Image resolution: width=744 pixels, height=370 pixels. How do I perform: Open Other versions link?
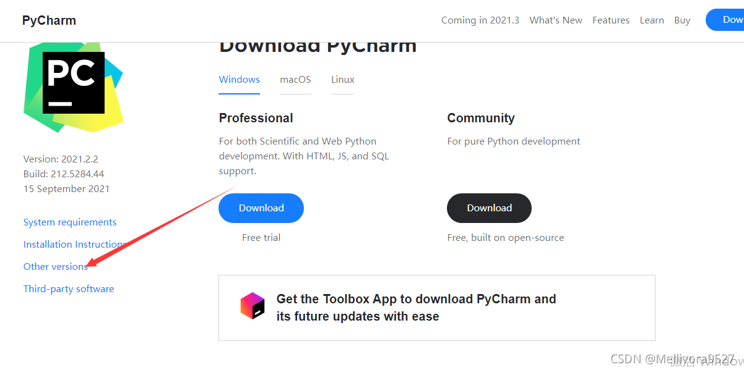(56, 267)
